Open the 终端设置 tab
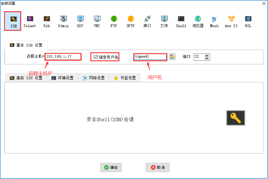The image size is (268, 179). point(62,78)
